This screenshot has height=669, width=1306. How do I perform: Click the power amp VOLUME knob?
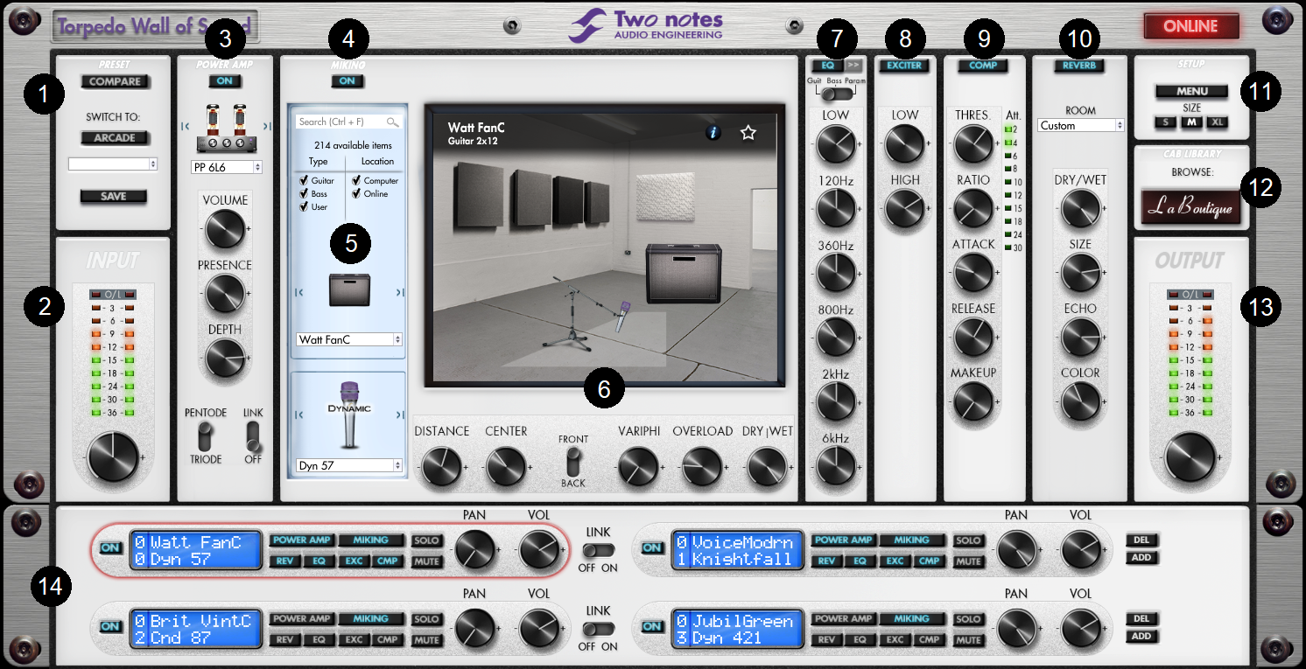tap(226, 229)
